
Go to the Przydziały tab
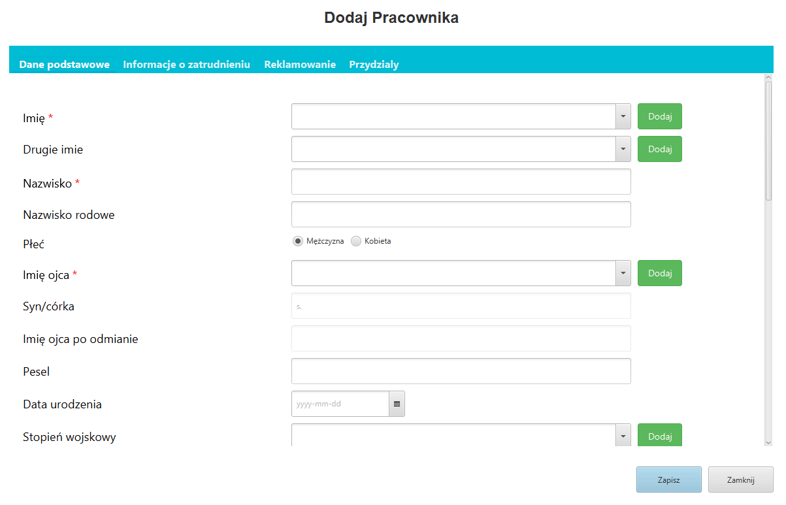coord(374,64)
